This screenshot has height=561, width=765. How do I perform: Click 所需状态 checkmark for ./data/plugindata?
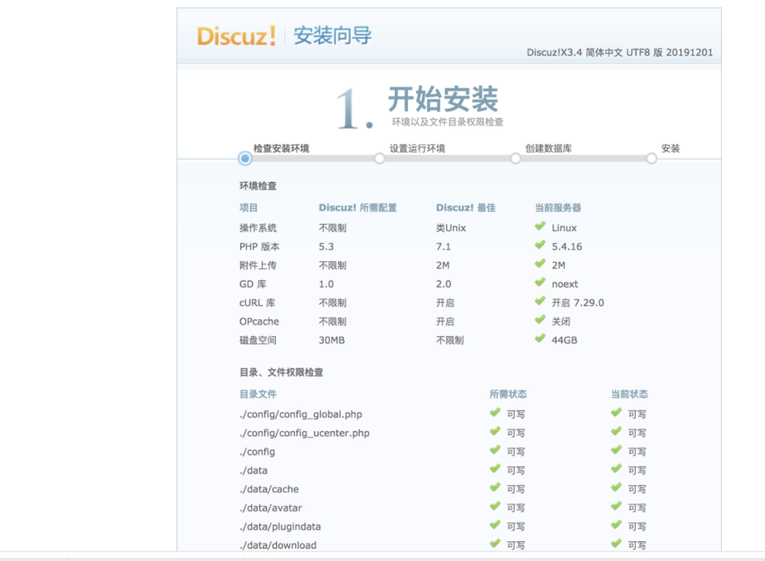click(495, 525)
